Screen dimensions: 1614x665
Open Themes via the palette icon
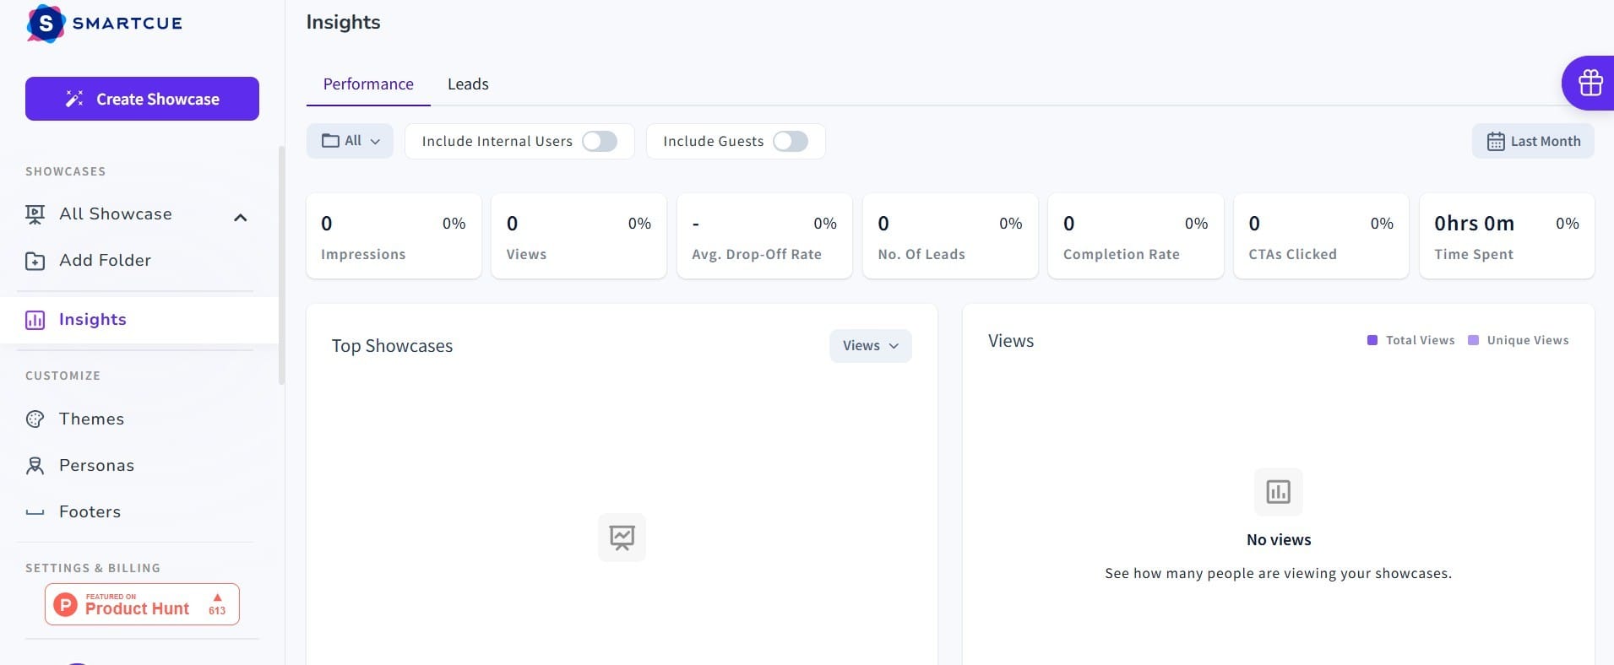click(x=35, y=419)
